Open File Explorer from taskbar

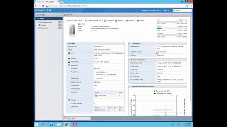pyautogui.click(x=59, y=125)
